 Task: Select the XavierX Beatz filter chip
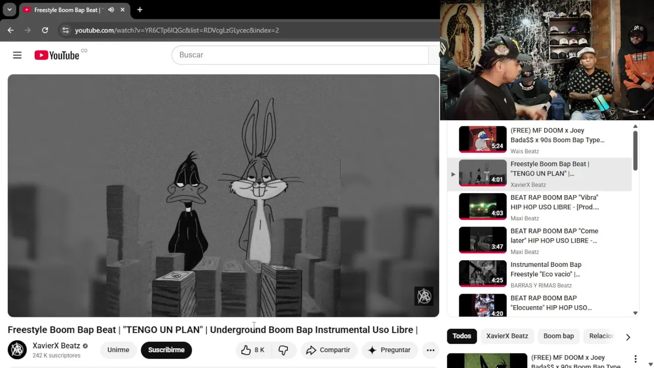(x=507, y=336)
